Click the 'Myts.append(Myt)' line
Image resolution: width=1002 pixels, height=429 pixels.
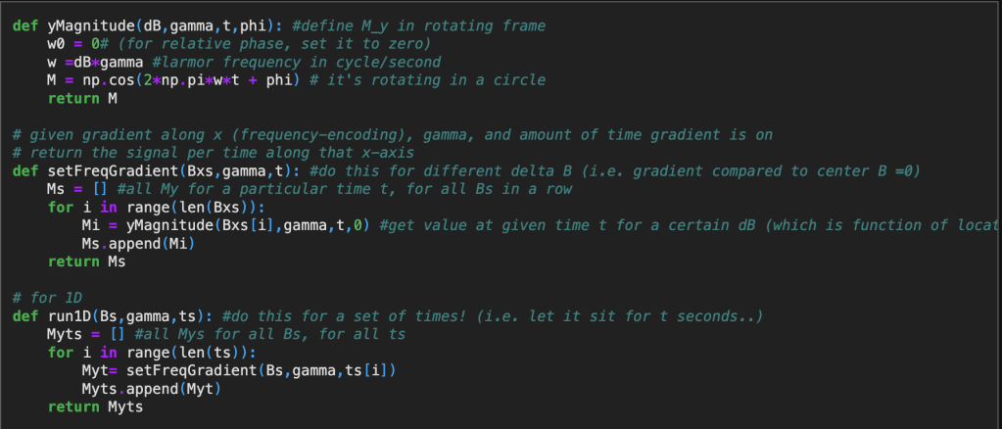click(151, 389)
